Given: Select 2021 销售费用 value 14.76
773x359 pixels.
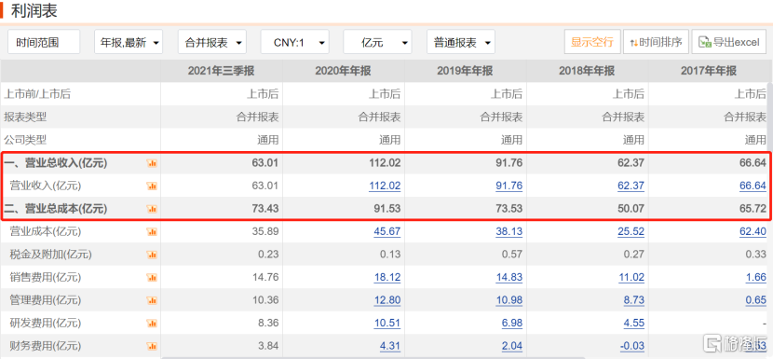Looking at the screenshot, I should (x=265, y=278).
